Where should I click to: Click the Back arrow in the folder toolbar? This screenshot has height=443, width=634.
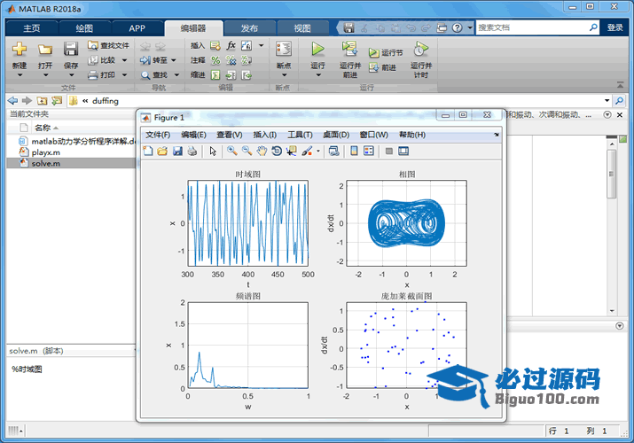point(12,100)
